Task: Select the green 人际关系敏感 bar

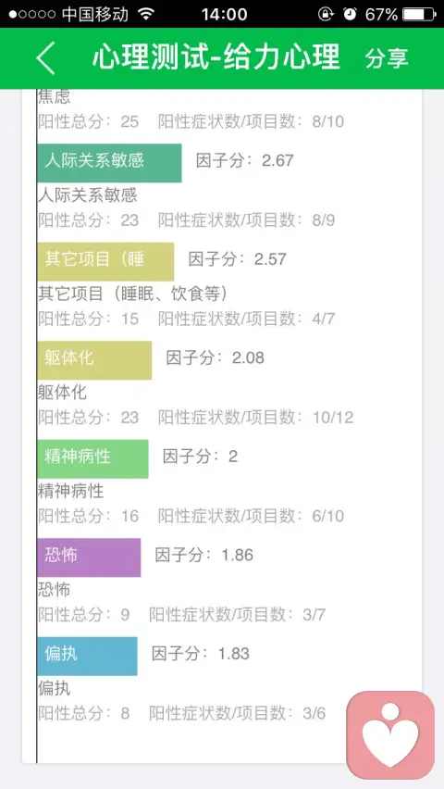Action: point(109,163)
